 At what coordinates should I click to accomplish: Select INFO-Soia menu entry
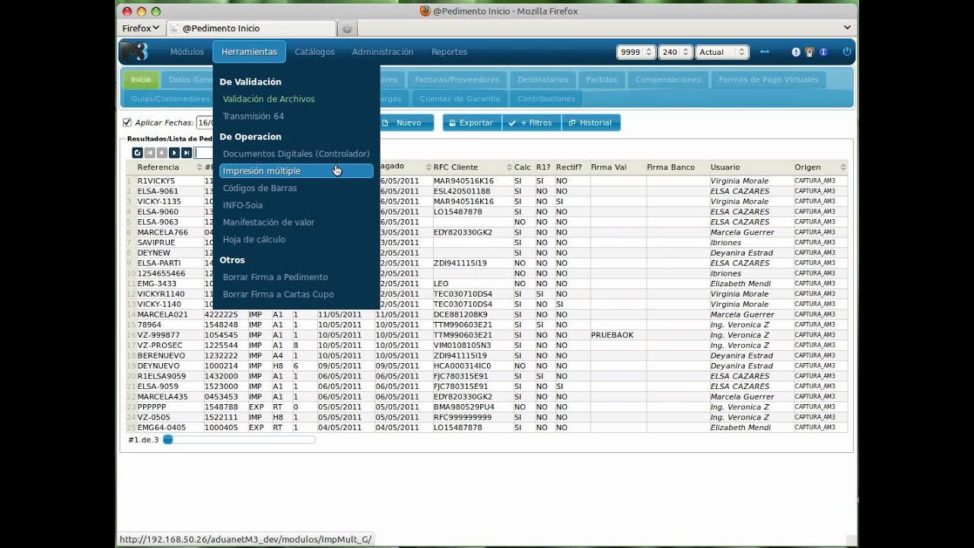tap(243, 205)
